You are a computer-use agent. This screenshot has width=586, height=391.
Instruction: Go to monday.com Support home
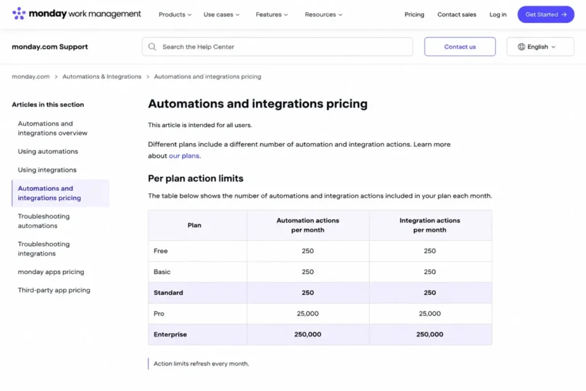(50, 47)
